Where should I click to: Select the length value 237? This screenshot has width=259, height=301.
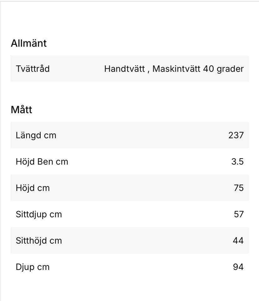pyautogui.click(x=236, y=135)
